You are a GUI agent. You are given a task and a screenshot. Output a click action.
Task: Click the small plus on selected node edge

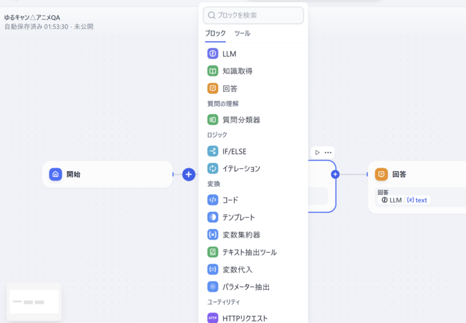tap(336, 174)
